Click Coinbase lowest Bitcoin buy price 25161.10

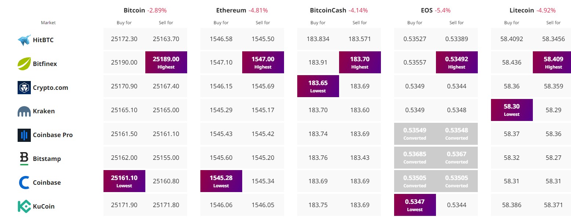point(124,181)
